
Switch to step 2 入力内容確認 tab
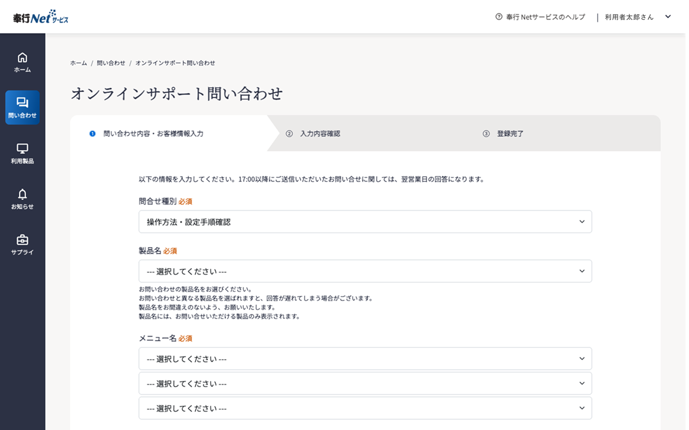point(320,134)
